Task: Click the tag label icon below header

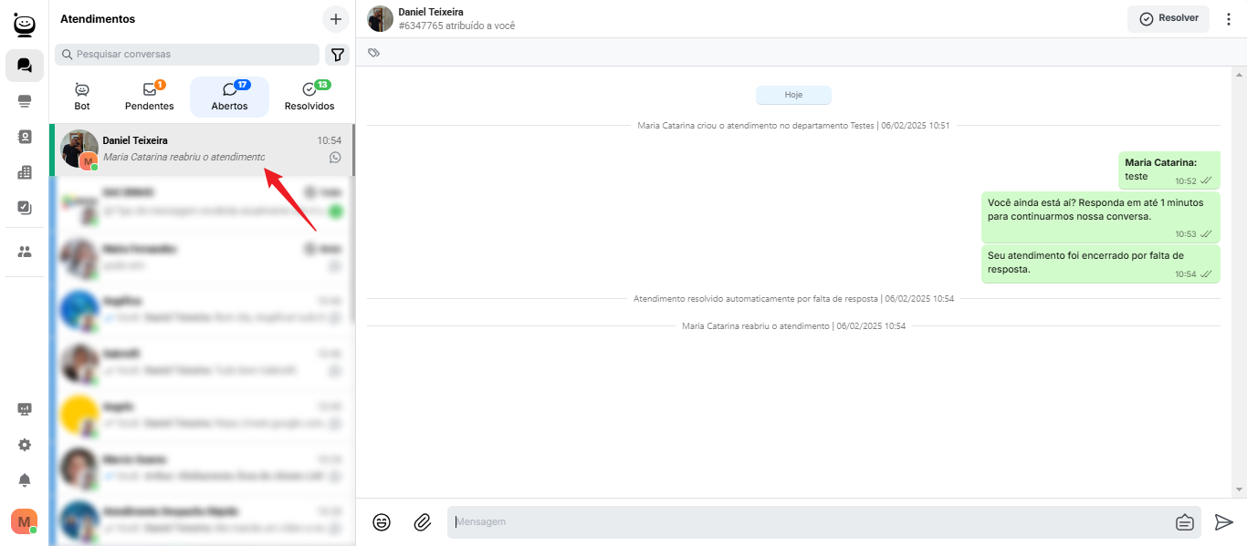Action: click(373, 53)
